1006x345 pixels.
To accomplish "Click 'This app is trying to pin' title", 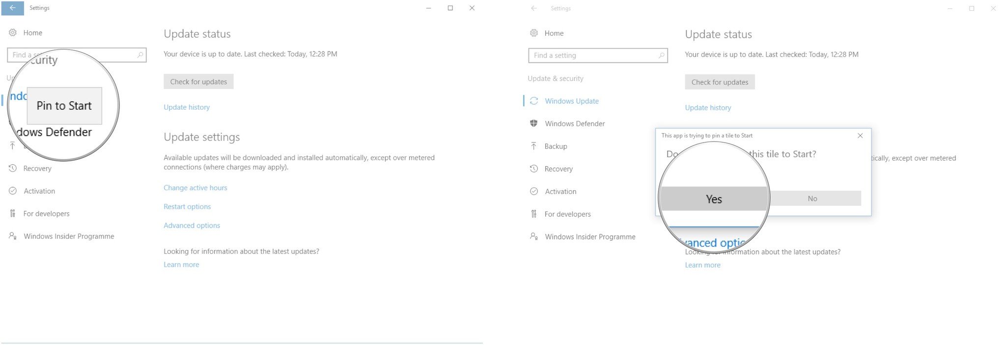I will click(x=707, y=136).
